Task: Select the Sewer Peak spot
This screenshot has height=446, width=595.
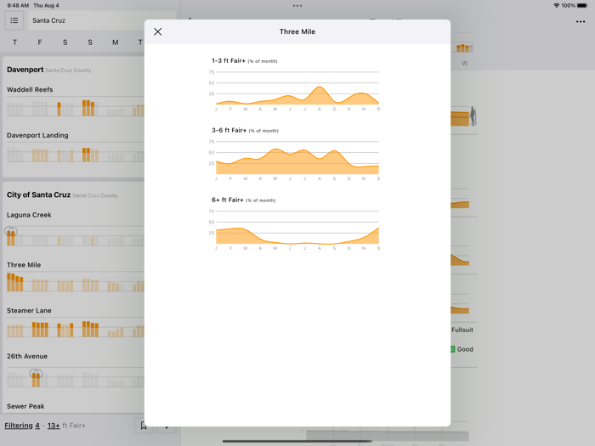Action: point(25,406)
